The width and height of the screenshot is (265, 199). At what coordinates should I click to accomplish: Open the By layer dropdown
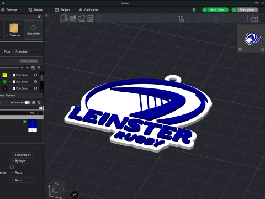click(x=22, y=161)
